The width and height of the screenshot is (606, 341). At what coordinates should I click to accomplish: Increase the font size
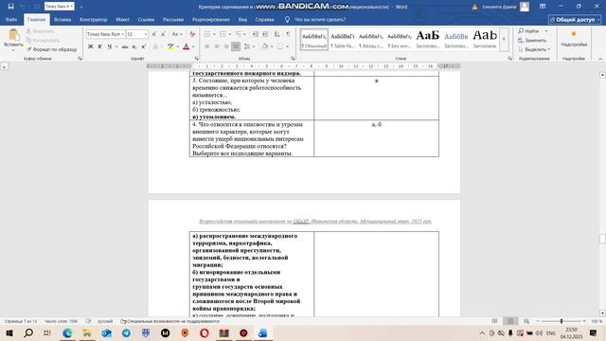point(153,34)
